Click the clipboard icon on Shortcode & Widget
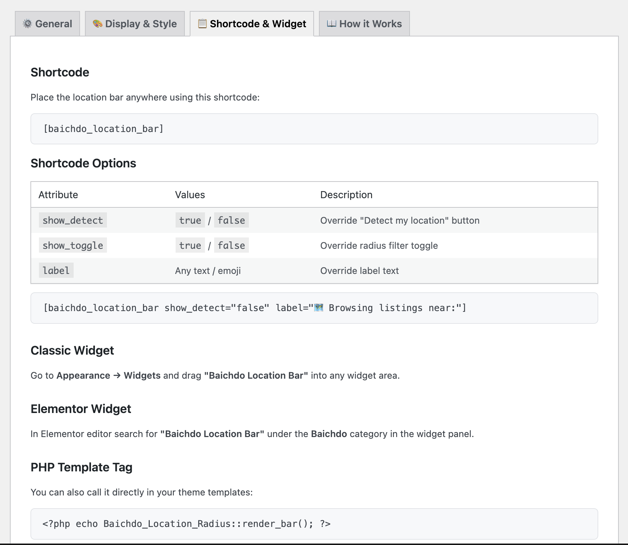This screenshot has width=628, height=545. [x=202, y=24]
